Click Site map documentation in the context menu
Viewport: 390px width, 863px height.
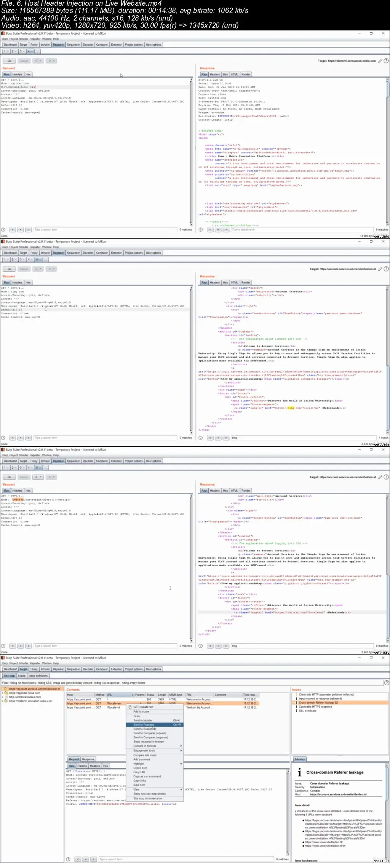pos(155,798)
